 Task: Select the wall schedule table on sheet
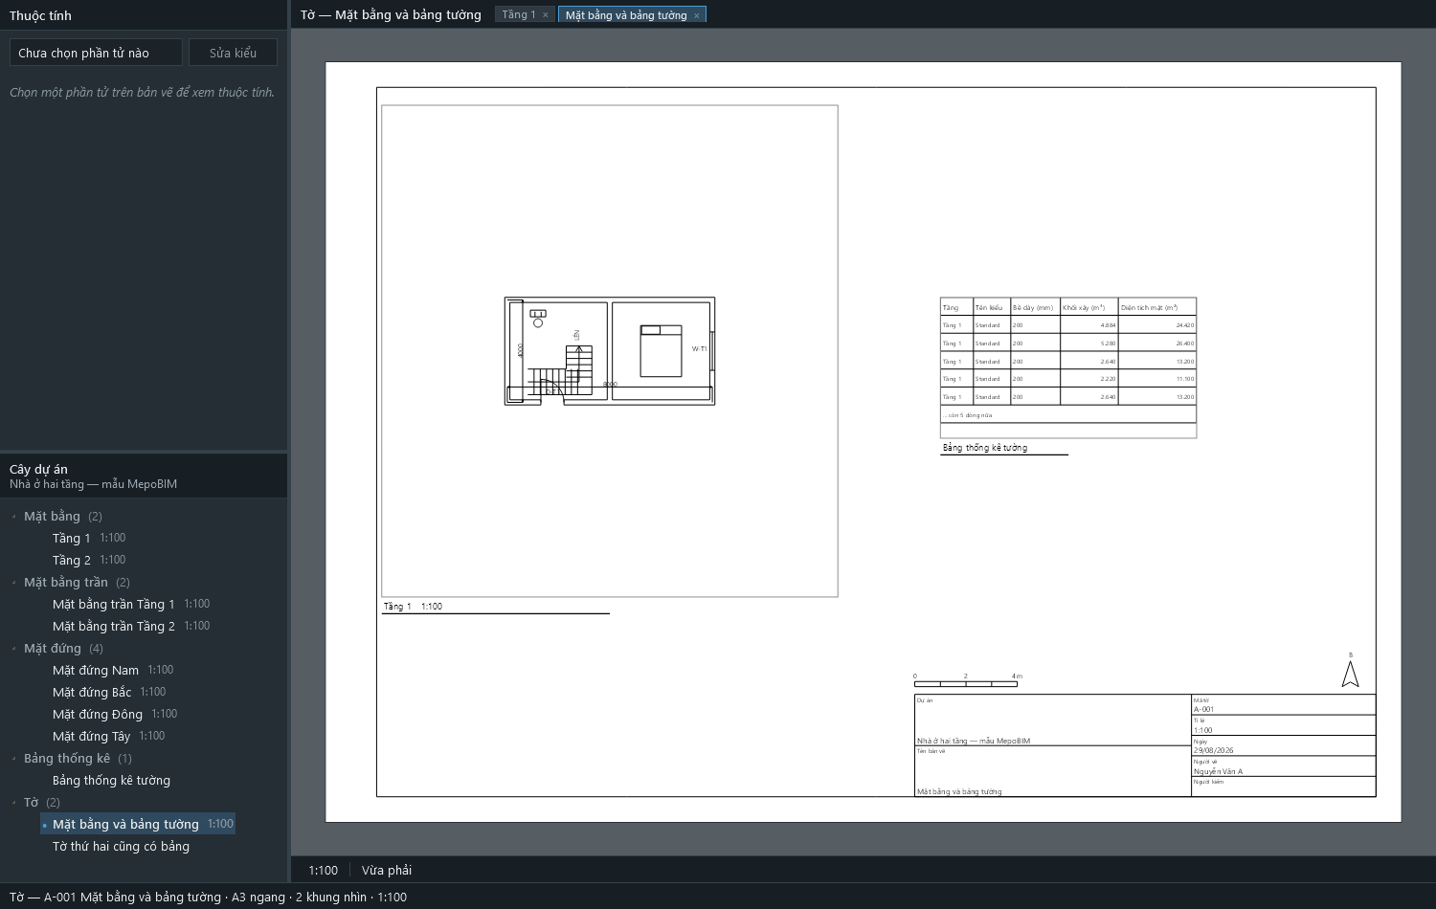tap(1068, 367)
